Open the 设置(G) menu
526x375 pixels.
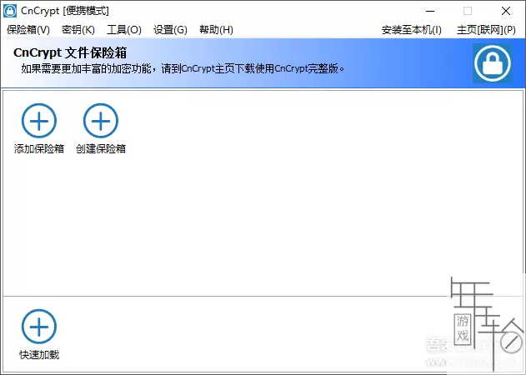(x=170, y=30)
